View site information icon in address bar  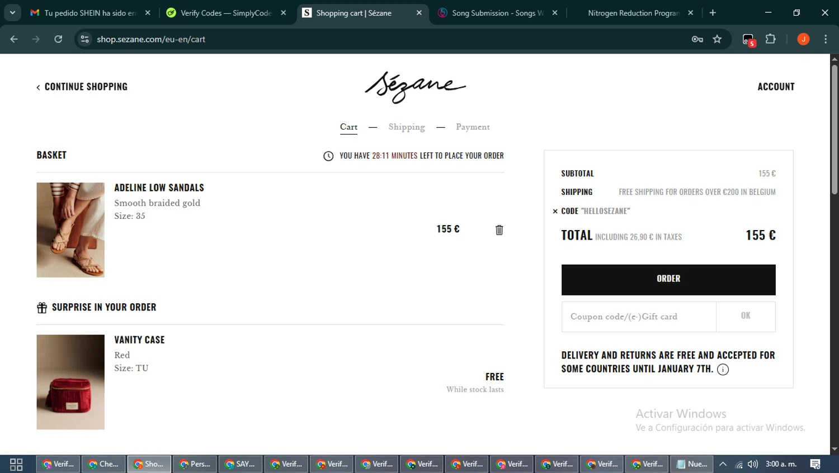coord(84,39)
